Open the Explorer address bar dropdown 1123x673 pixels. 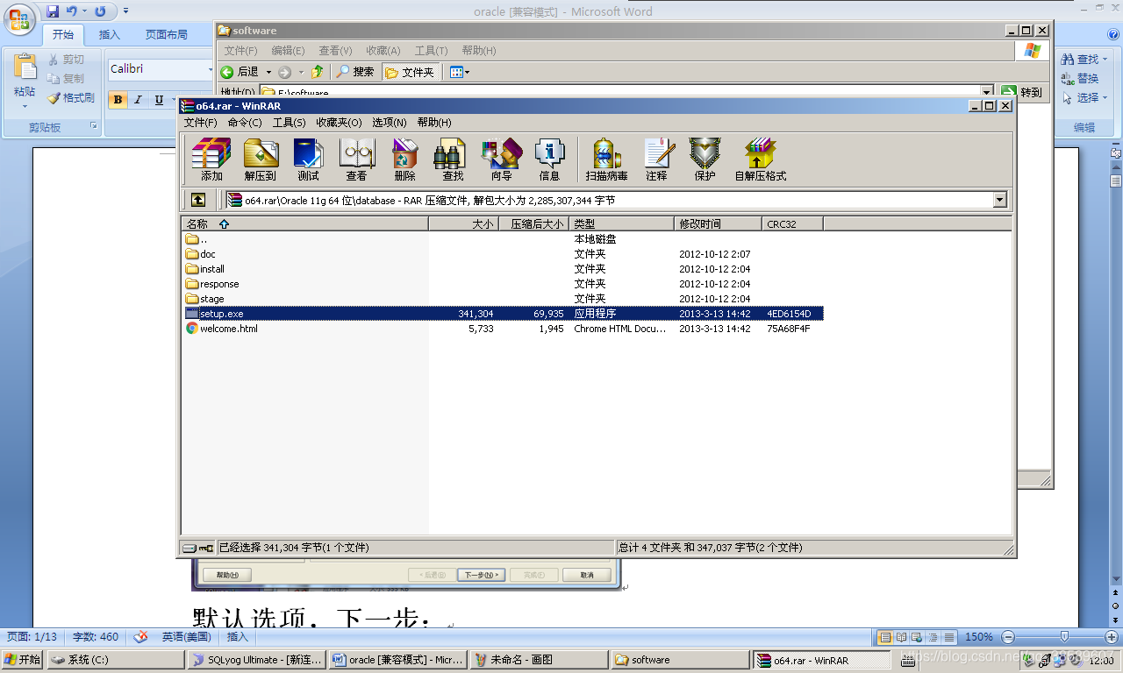(987, 92)
